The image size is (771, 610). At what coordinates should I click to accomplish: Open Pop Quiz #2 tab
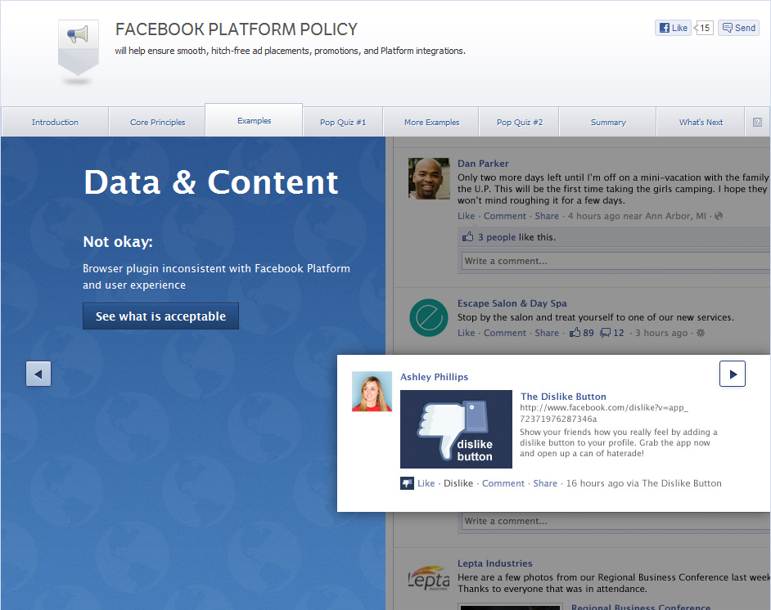(x=519, y=122)
